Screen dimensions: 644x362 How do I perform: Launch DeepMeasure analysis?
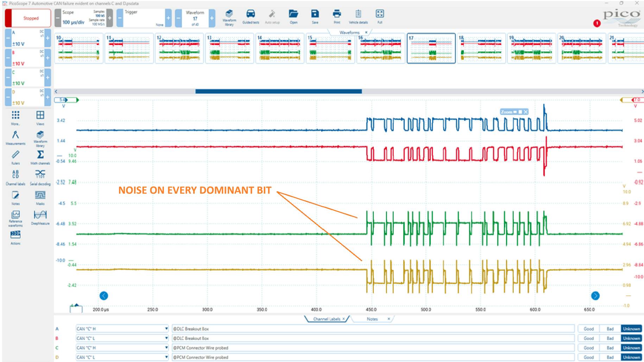(x=40, y=216)
